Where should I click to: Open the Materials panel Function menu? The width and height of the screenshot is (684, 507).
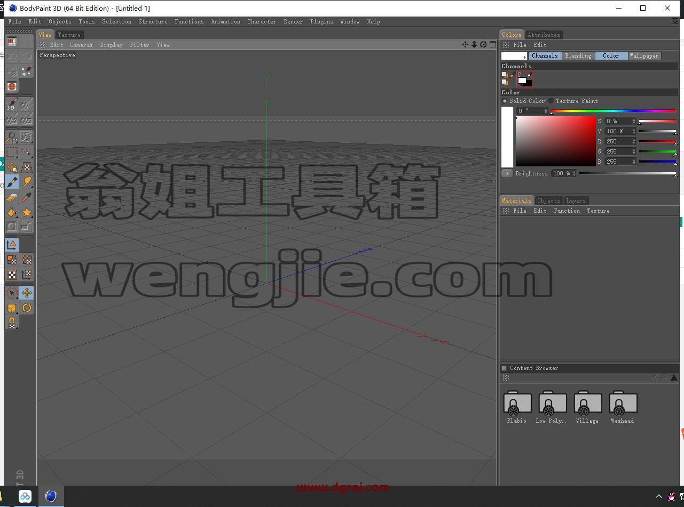click(567, 211)
